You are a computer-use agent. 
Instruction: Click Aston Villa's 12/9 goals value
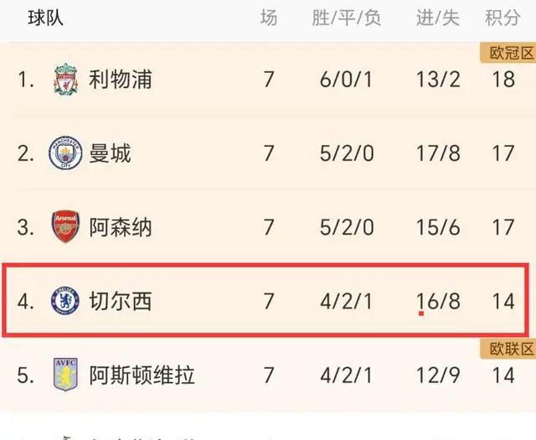coord(438,375)
